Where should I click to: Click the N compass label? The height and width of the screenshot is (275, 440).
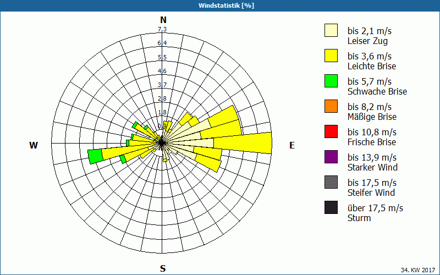[163, 20]
